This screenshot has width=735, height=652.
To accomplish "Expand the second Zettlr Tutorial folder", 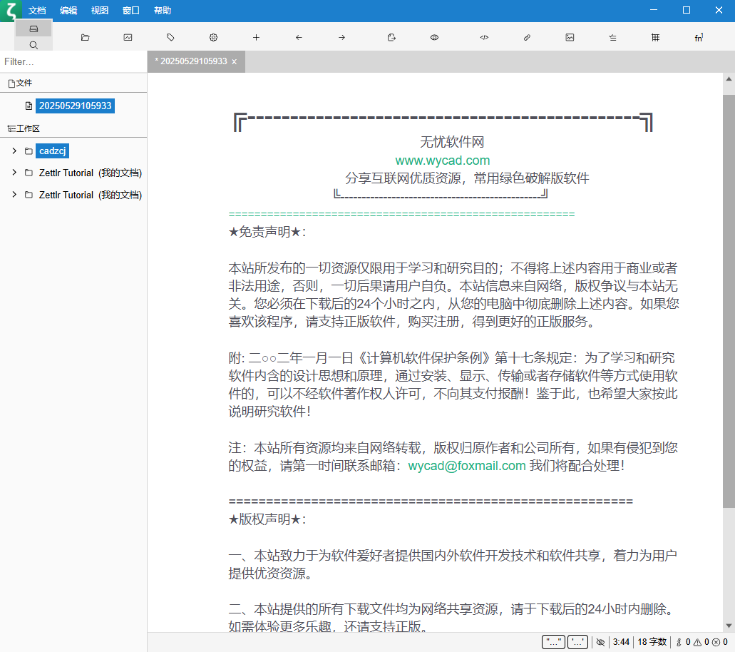I will 14,195.
